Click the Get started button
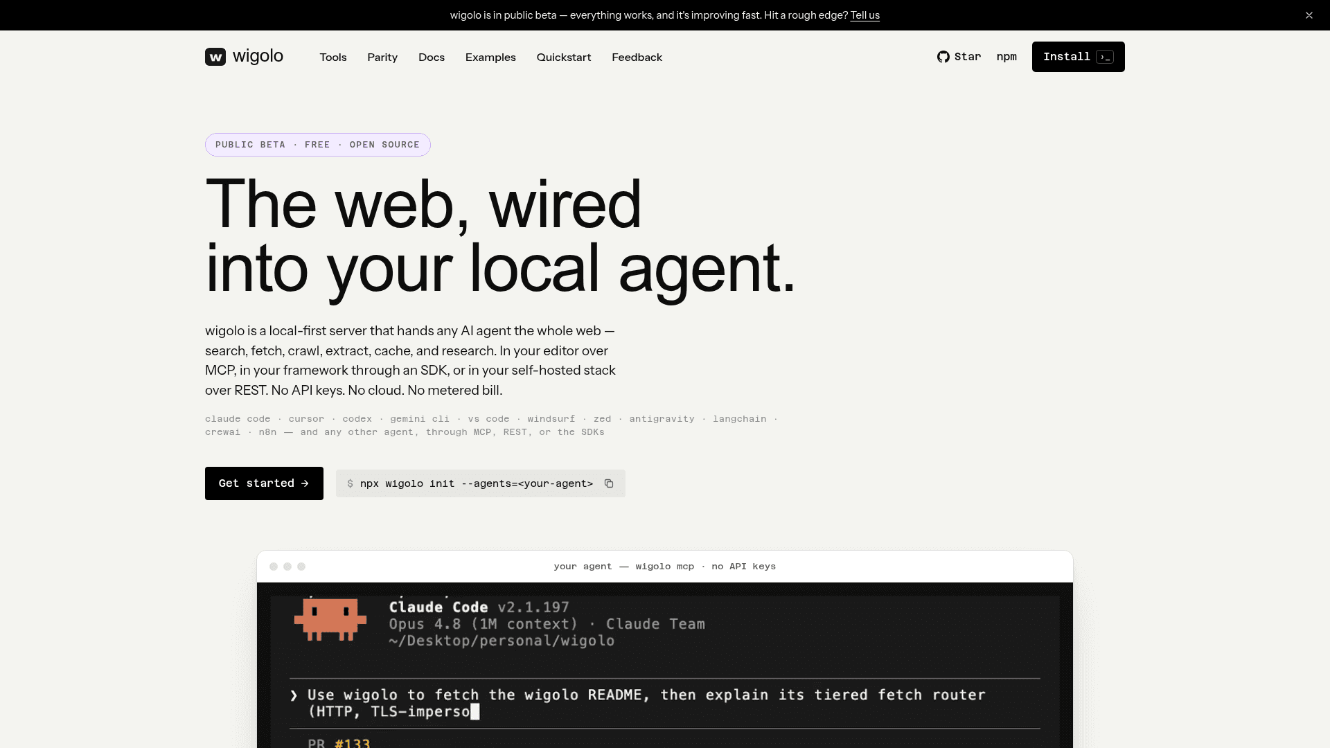Screen dimensions: 1330x748 tap(264, 483)
